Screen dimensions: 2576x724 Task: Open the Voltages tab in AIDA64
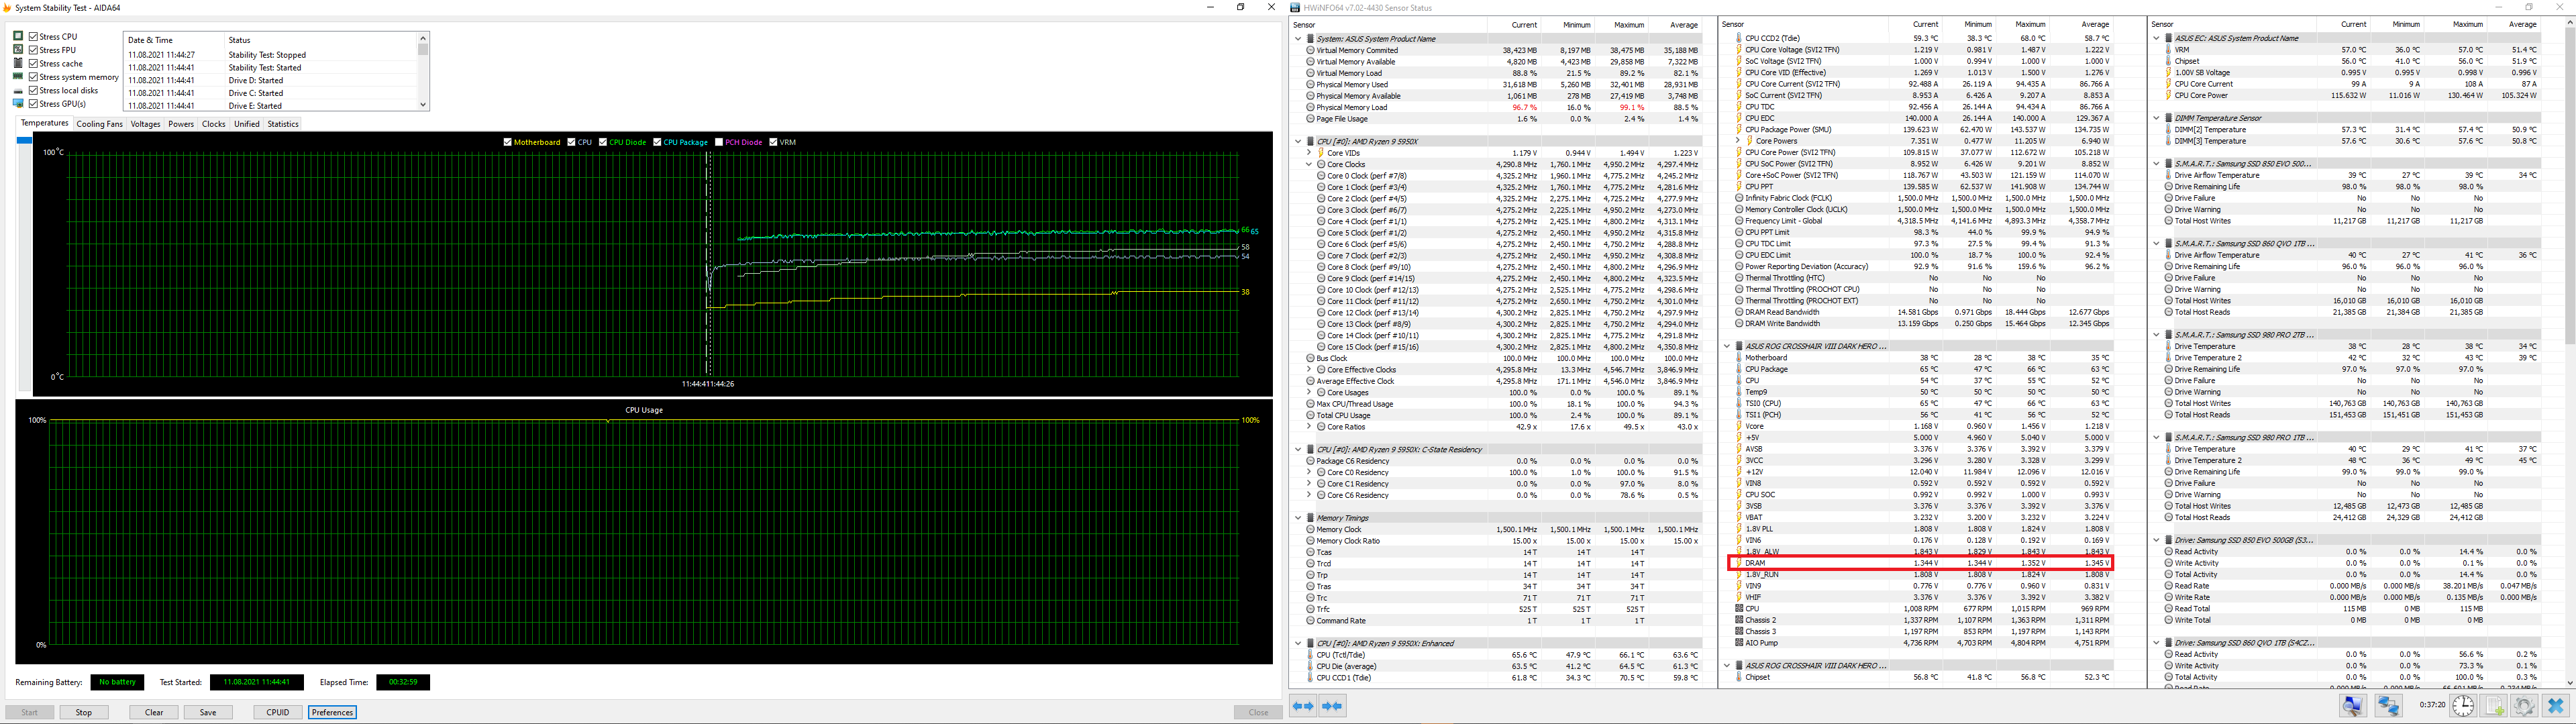coord(146,123)
